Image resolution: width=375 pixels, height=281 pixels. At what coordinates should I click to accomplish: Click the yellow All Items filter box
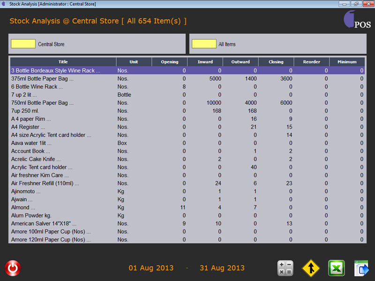204,44
